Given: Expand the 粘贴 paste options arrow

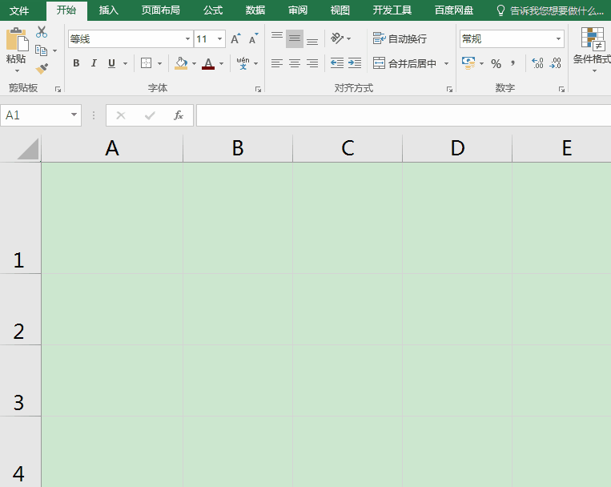Looking at the screenshot, I should [x=17, y=71].
